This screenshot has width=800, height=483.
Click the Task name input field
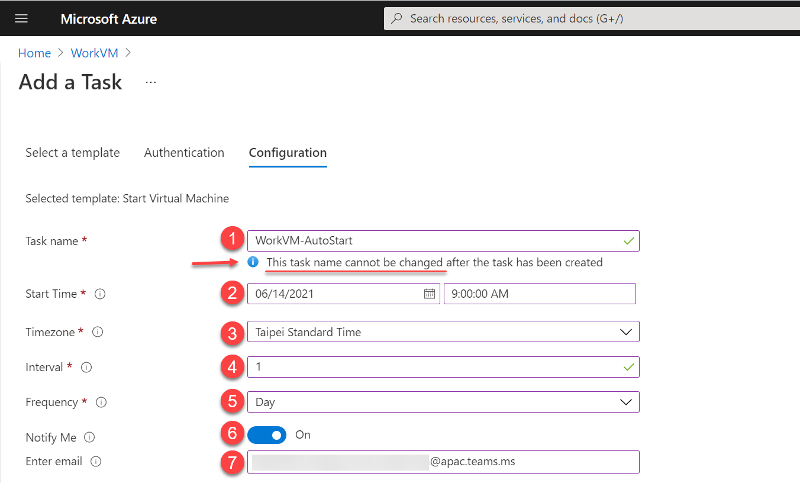click(443, 241)
